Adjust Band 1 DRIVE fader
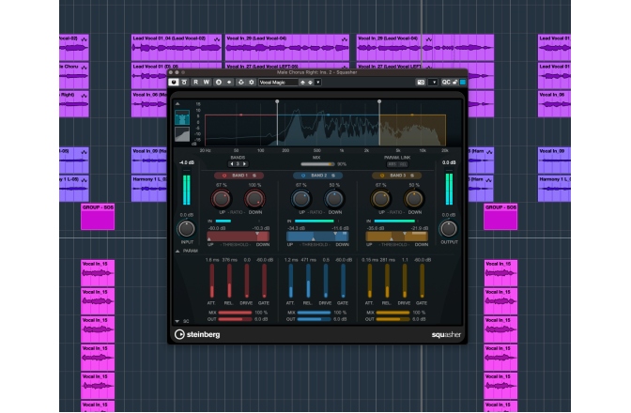631x413 pixels. (247, 282)
